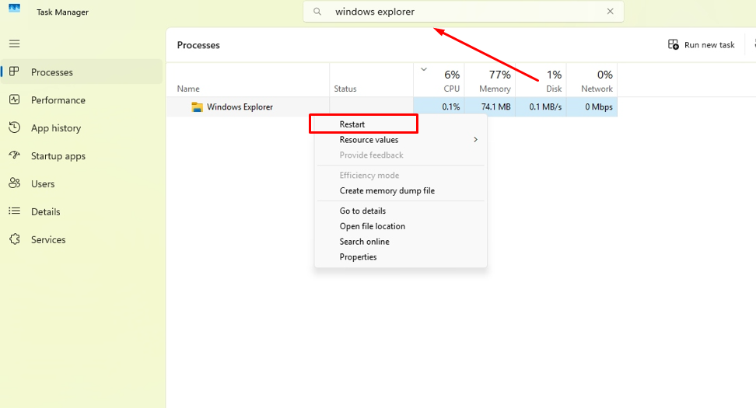Click the Startup apps gauge icon
This screenshot has width=756, height=408.
click(15, 155)
